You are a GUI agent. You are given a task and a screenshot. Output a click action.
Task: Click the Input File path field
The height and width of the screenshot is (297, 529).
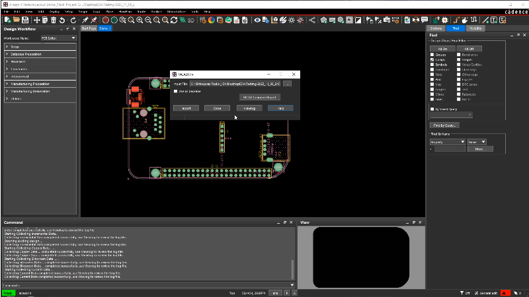tap(235, 84)
